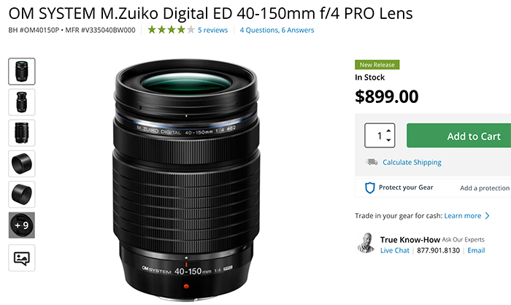Open the customer photos icon thumbnail
The height and width of the screenshot is (305, 511).
[x=21, y=257]
